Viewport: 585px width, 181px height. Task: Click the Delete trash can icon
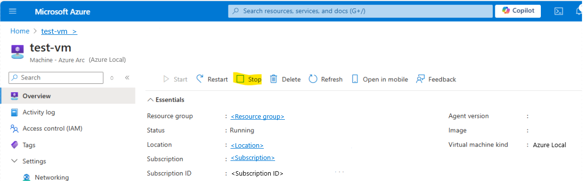pos(274,79)
